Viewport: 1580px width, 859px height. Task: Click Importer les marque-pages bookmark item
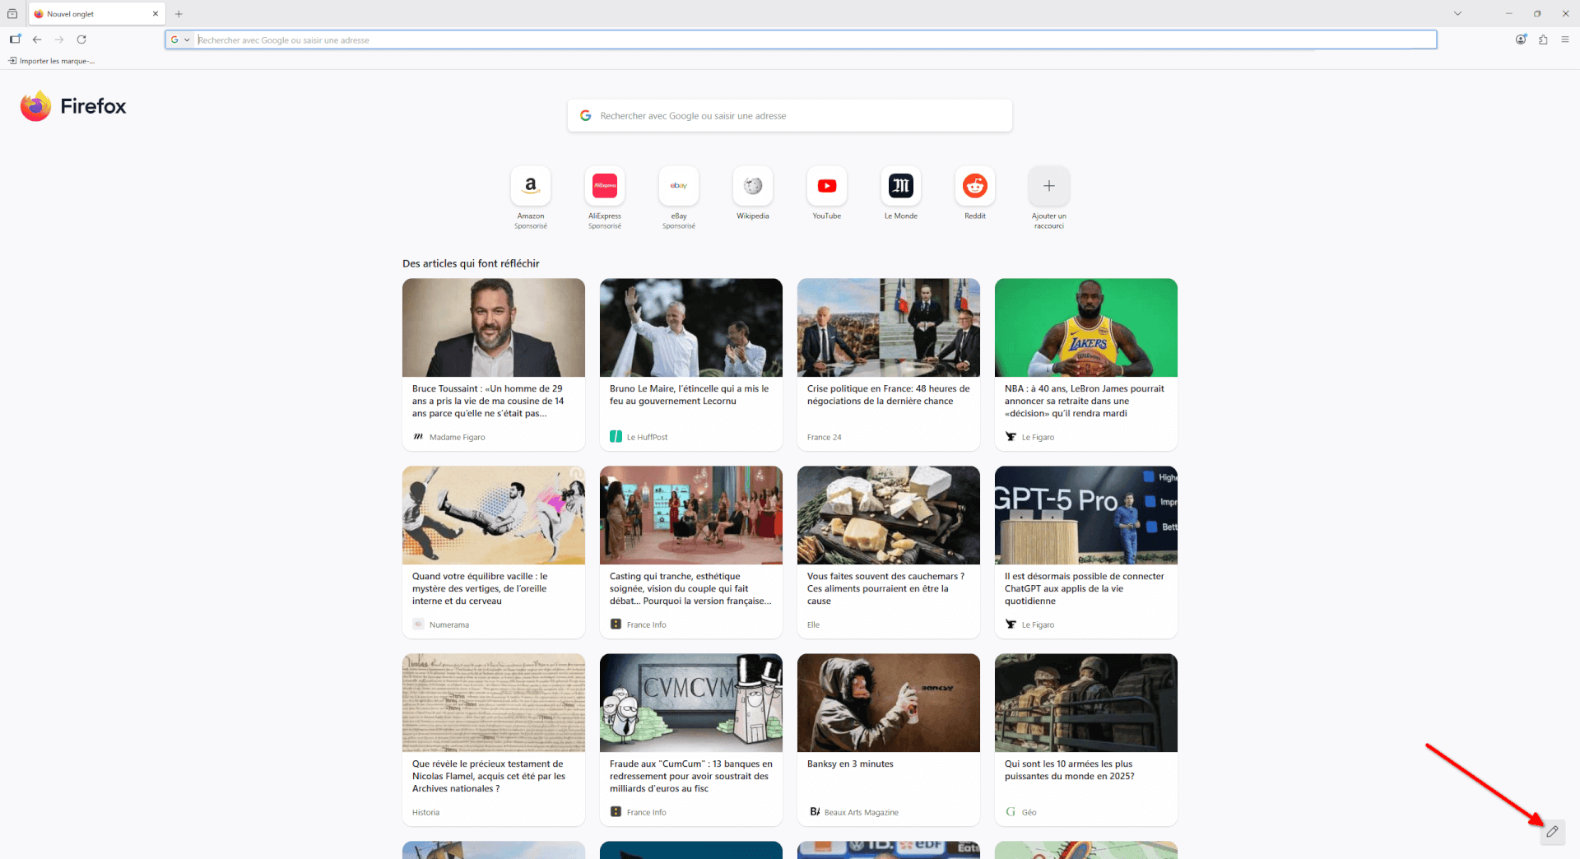tap(52, 61)
